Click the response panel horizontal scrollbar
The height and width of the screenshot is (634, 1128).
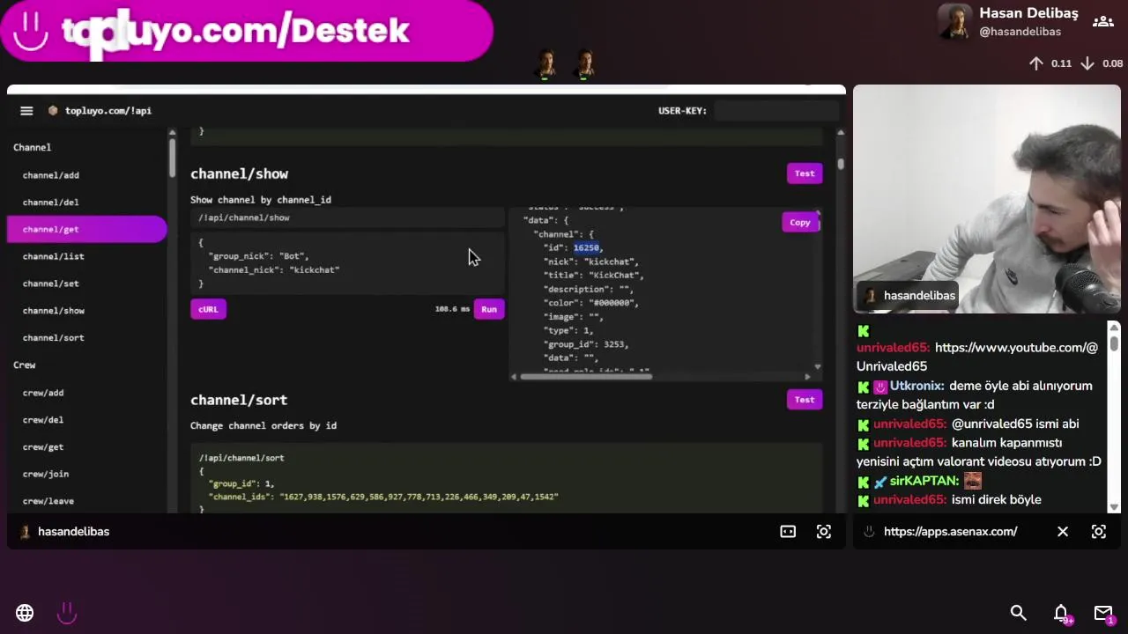[586, 377]
